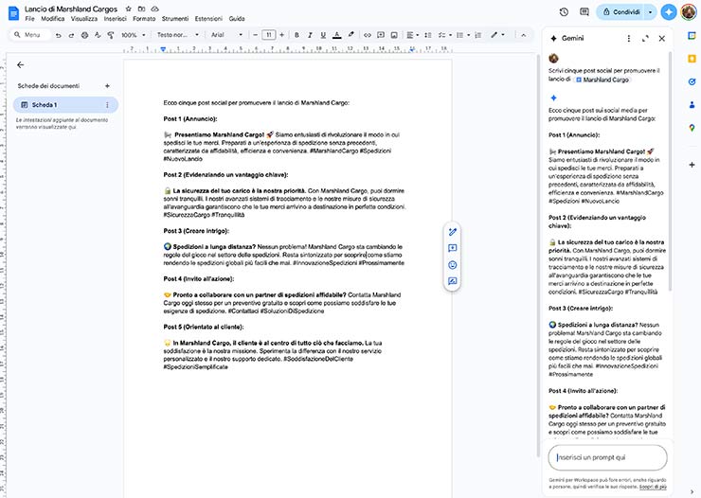Open Google Keep in side panel
701x498 pixels.
[x=692, y=59]
